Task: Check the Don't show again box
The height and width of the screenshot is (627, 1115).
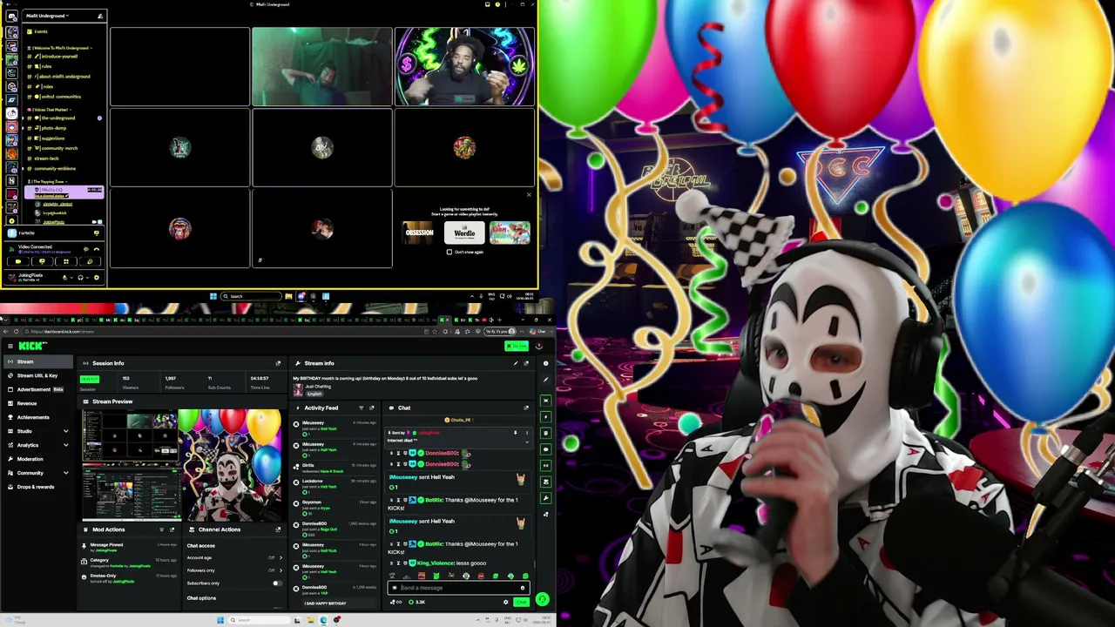Action: (x=449, y=252)
